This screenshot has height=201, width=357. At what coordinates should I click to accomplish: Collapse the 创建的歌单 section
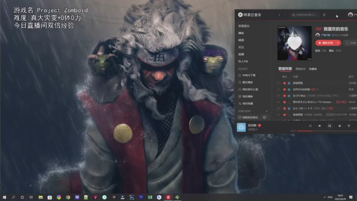pos(245,111)
